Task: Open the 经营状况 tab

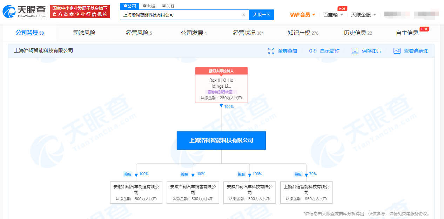Action: click(x=248, y=33)
